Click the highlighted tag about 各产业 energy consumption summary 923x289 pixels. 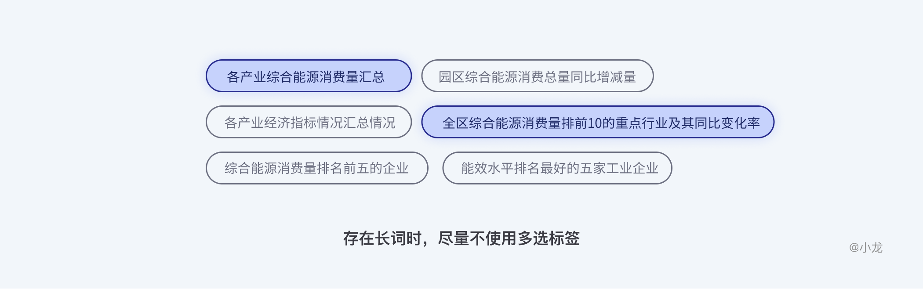(x=309, y=76)
